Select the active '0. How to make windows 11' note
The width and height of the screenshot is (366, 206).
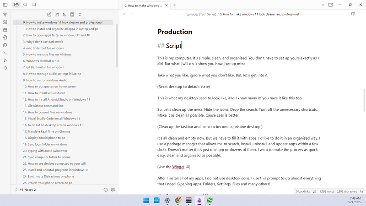(63, 22)
